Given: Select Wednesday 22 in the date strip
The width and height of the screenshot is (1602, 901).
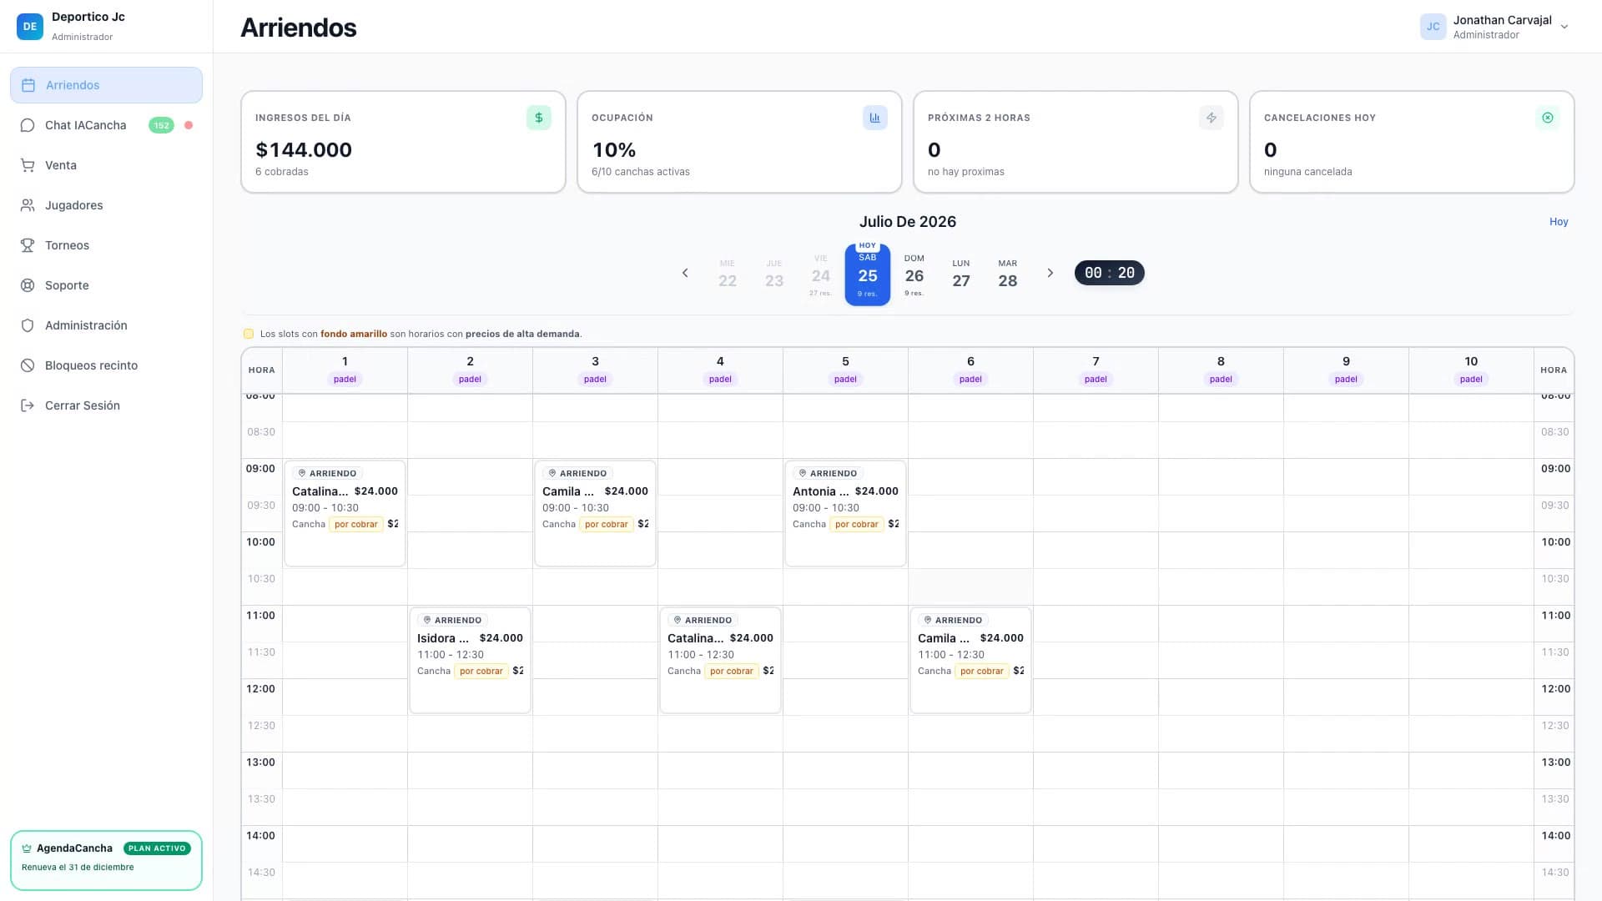Looking at the screenshot, I should pyautogui.click(x=728, y=274).
